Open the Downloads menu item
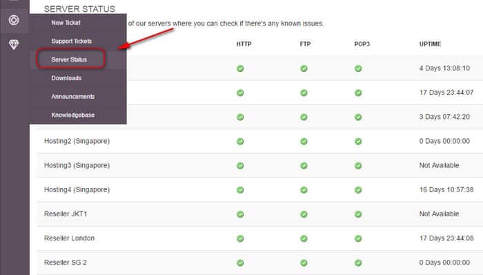The width and height of the screenshot is (483, 275). pos(66,78)
